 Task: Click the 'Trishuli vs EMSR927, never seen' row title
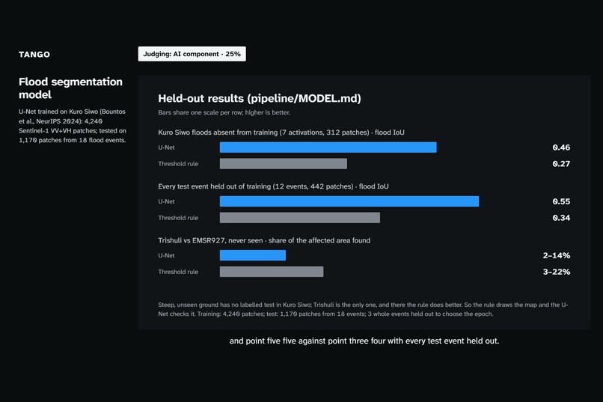264,240
